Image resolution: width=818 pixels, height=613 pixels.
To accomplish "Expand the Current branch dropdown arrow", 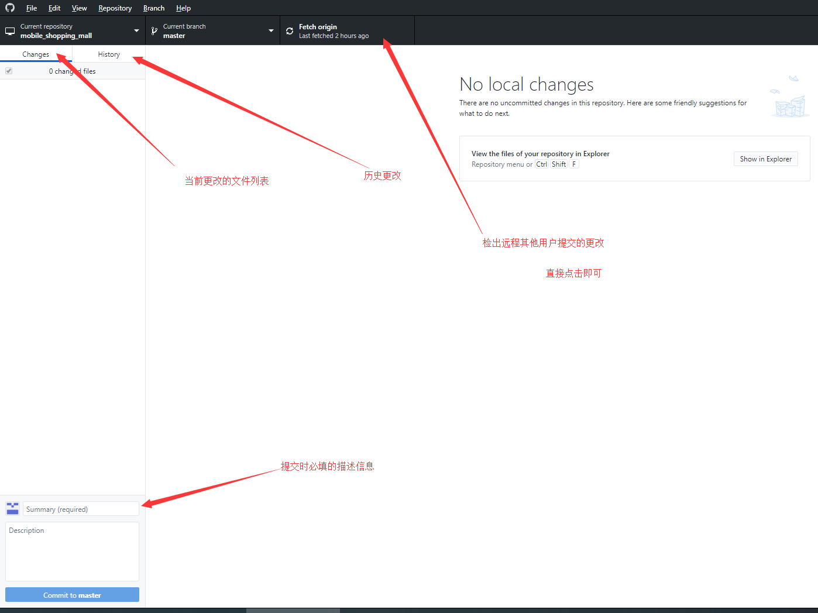I will pyautogui.click(x=271, y=31).
